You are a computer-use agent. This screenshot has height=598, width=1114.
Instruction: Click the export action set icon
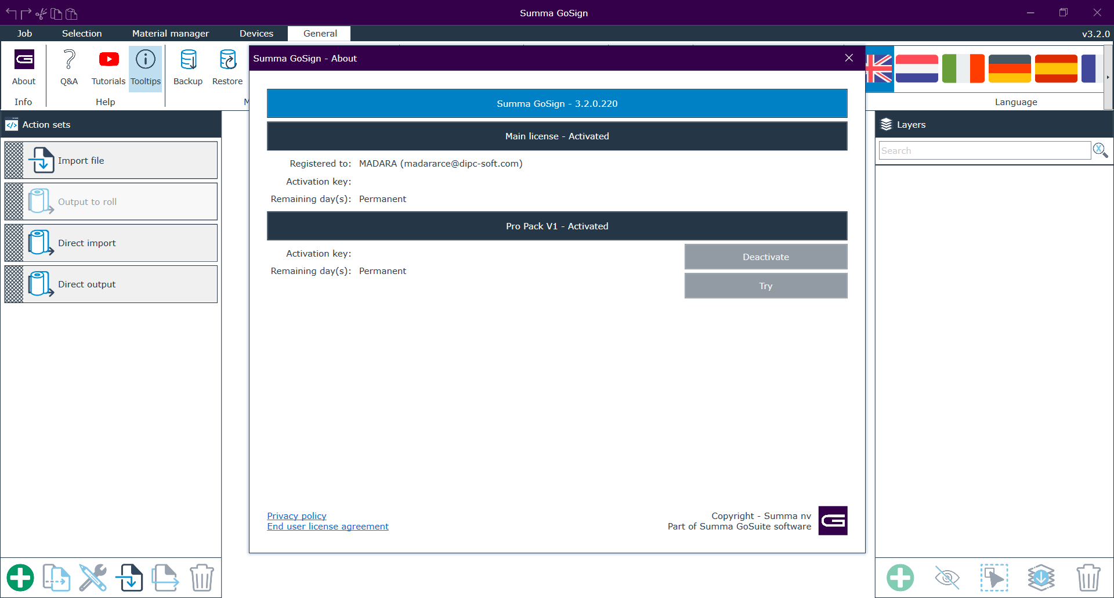coord(165,578)
